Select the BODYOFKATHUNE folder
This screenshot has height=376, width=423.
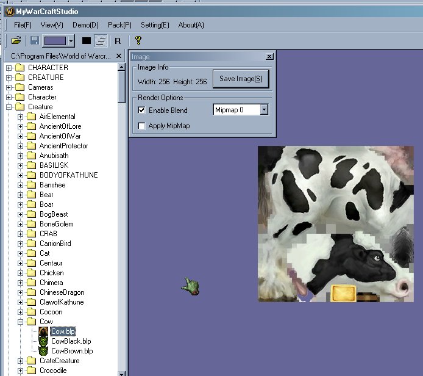pos(68,175)
